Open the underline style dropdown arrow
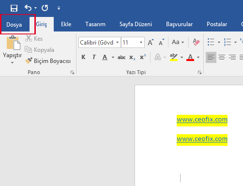Image resolution: width=243 pixels, height=186 pixels. tap(113, 57)
